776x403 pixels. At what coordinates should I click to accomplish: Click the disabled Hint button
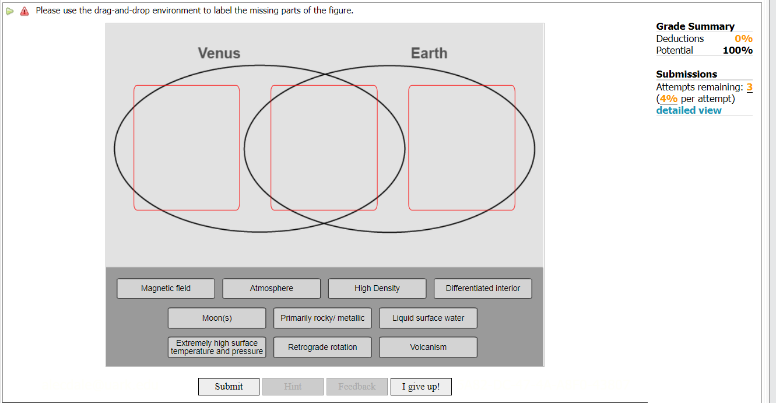293,386
